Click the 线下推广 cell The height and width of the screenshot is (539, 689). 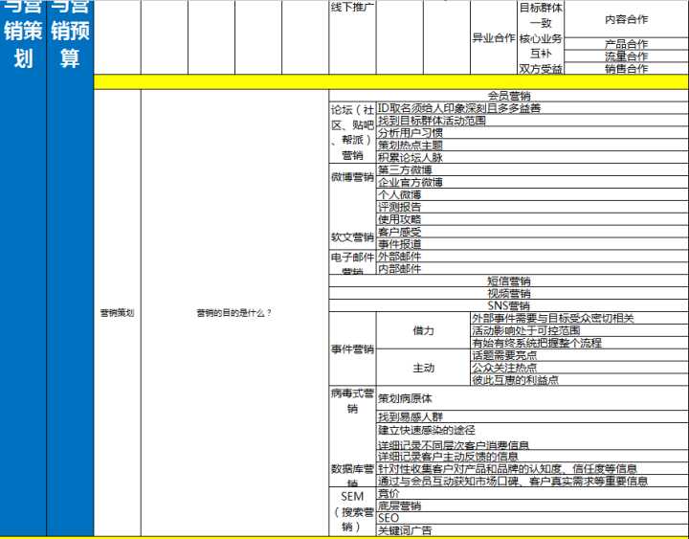pos(352,8)
